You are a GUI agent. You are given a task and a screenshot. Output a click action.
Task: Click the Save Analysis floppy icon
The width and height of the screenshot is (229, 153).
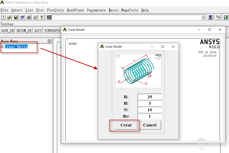[x=16, y=17]
